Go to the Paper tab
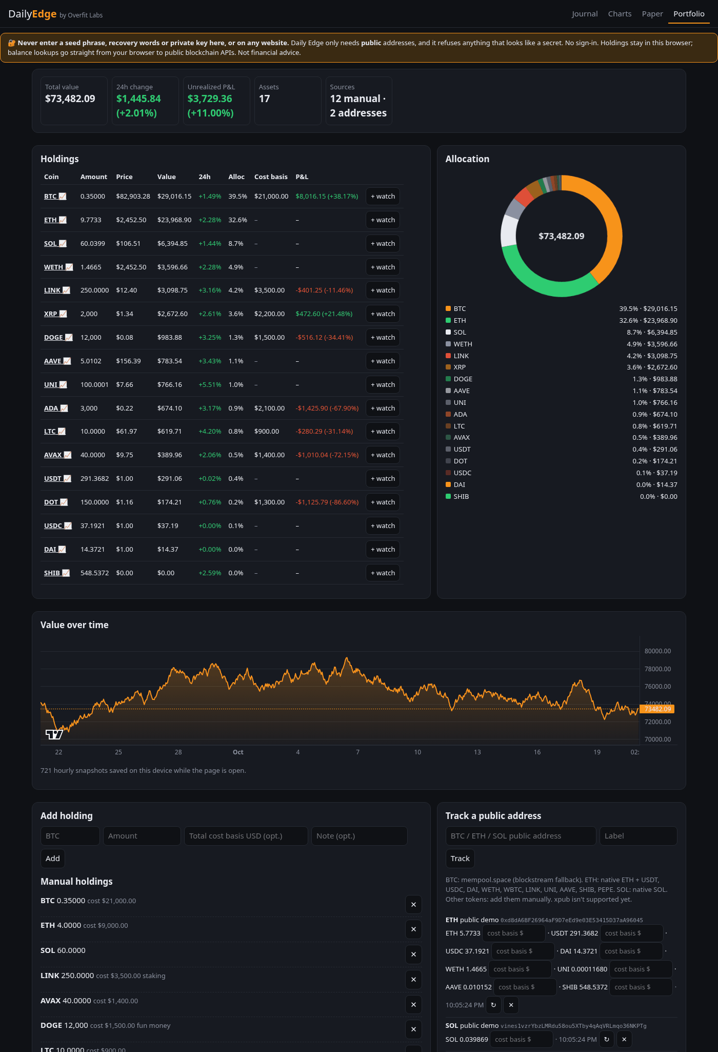The image size is (718, 1052). (652, 14)
